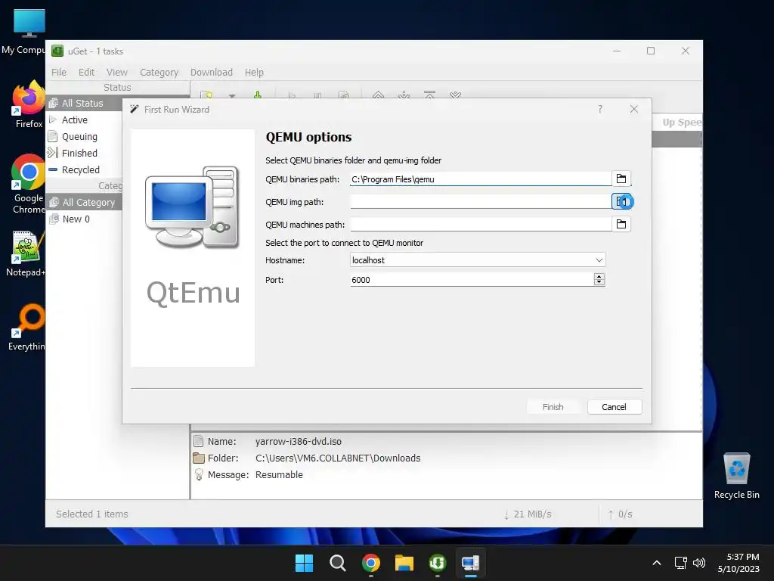The image size is (774, 581).
Task: Click the file name yarrow-i386-dvd.iso
Action: (298, 441)
